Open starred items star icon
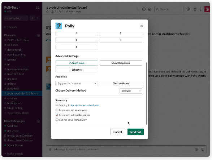The width and height of the screenshot is (212, 160). 195,9
